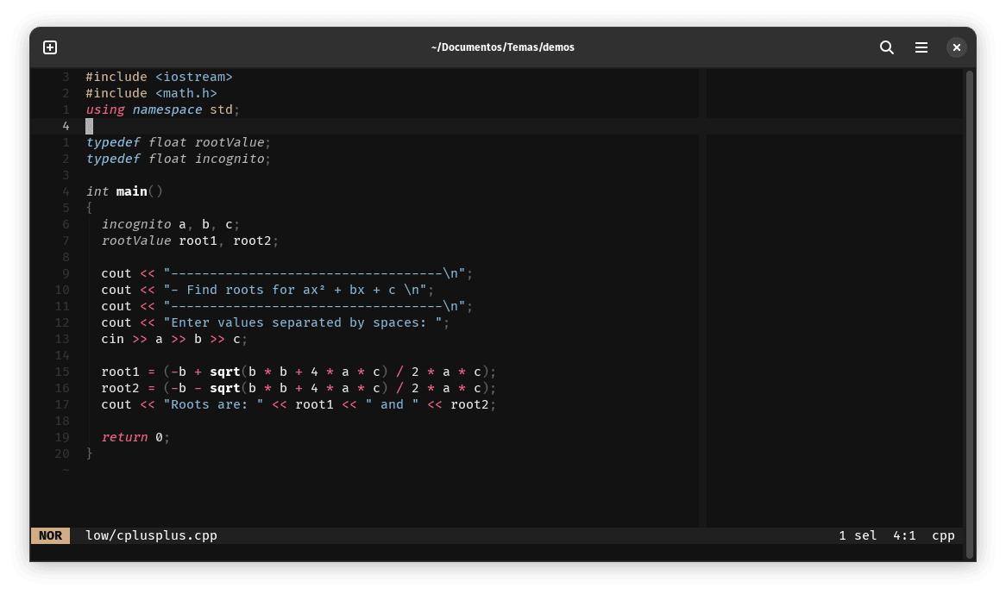Click the '#include <iostream>' line

(159, 77)
